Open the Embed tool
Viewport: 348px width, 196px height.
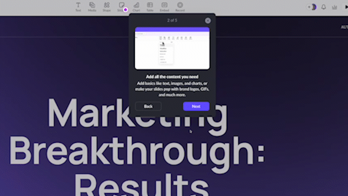164,7
